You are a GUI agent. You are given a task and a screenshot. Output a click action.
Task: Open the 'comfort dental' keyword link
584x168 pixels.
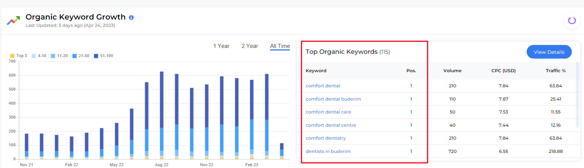[323, 86]
